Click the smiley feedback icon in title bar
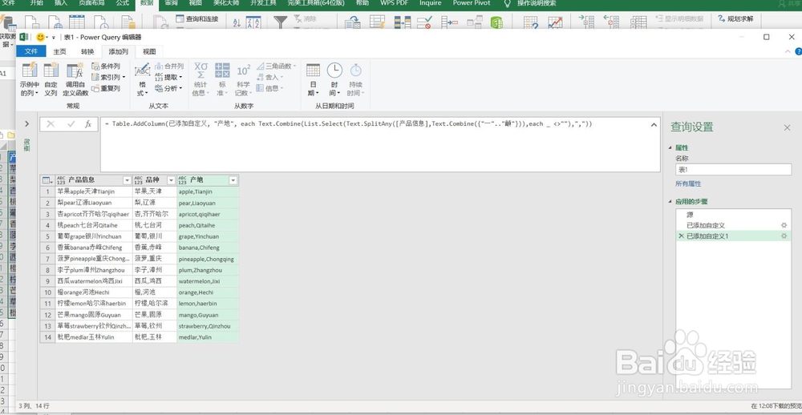The image size is (802, 415). [39, 37]
